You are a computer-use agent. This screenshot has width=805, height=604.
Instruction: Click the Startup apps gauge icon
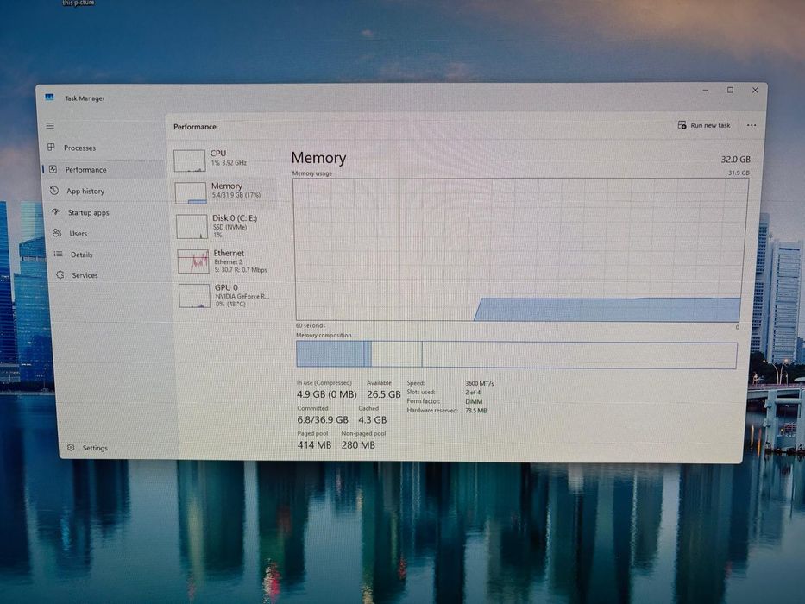pos(56,211)
